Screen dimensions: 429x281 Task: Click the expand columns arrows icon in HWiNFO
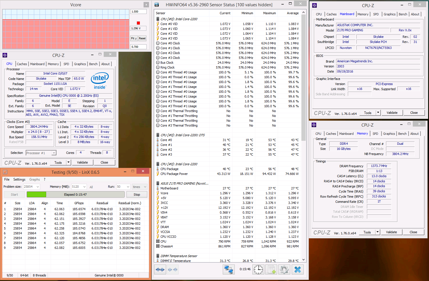[160, 269]
